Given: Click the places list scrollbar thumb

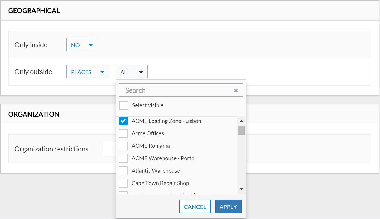Looking at the screenshot, I should pyautogui.click(x=241, y=130).
